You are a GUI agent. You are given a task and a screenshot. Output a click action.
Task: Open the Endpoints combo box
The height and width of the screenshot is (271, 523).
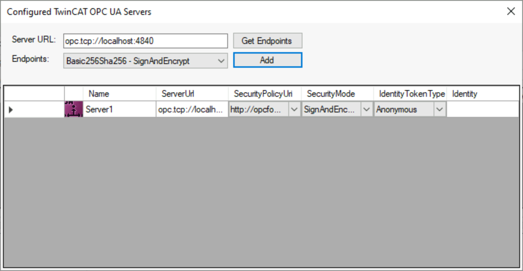[x=145, y=61]
